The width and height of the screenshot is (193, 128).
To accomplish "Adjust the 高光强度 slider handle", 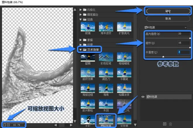I will pyautogui.click(x=190, y=38).
